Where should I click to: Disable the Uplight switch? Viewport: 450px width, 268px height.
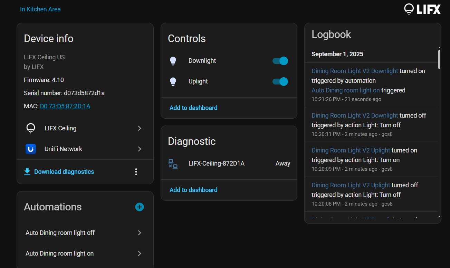280,82
